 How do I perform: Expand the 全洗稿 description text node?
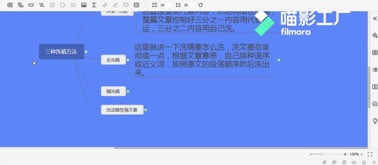279,59
